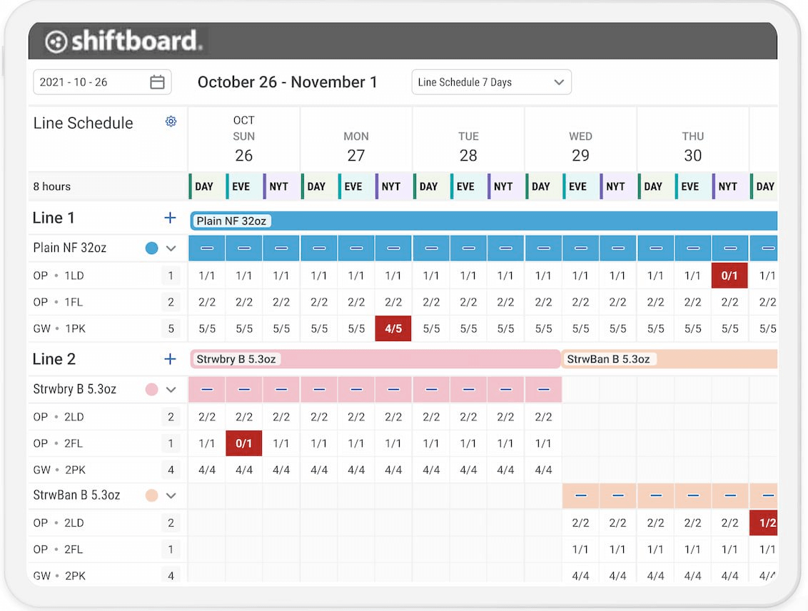Screen dimensions: 808x611
Task: Click dash icon in Strwbry B Monday EVE cell
Action: (x=355, y=390)
